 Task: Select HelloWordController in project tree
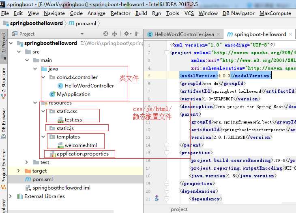coord(89,86)
